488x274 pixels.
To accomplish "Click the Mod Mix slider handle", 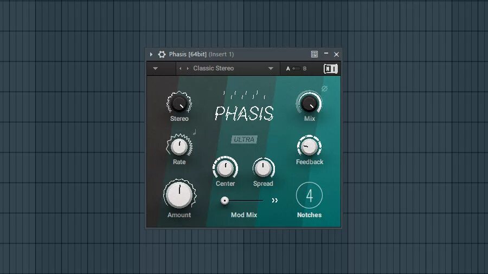I will tap(224, 200).
